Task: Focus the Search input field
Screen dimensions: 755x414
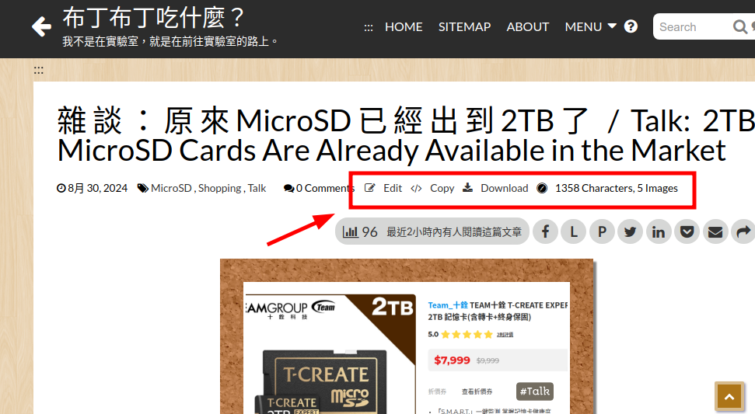Action: (694, 27)
